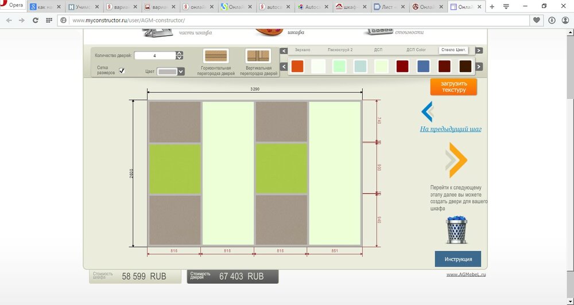The image size is (574, 305).
Task: Open new browser tab with plus
Action: [x=491, y=7]
